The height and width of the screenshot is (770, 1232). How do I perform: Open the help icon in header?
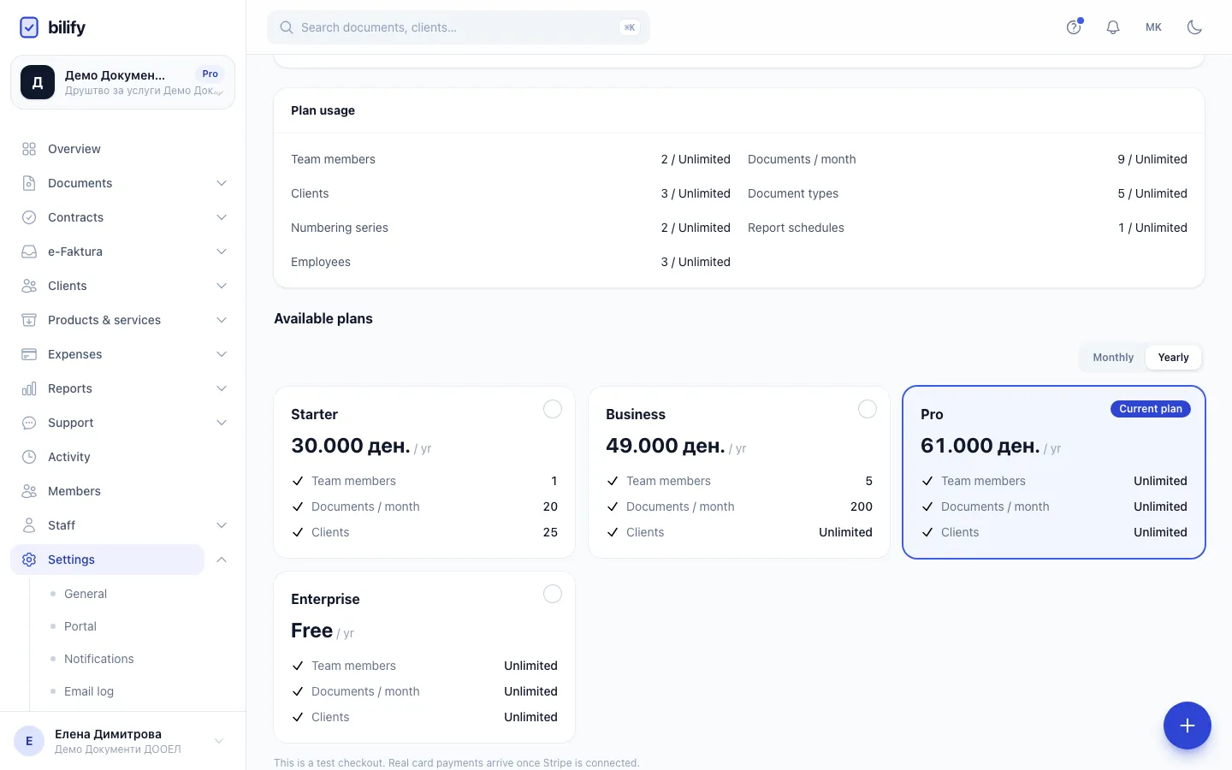pos(1074,27)
